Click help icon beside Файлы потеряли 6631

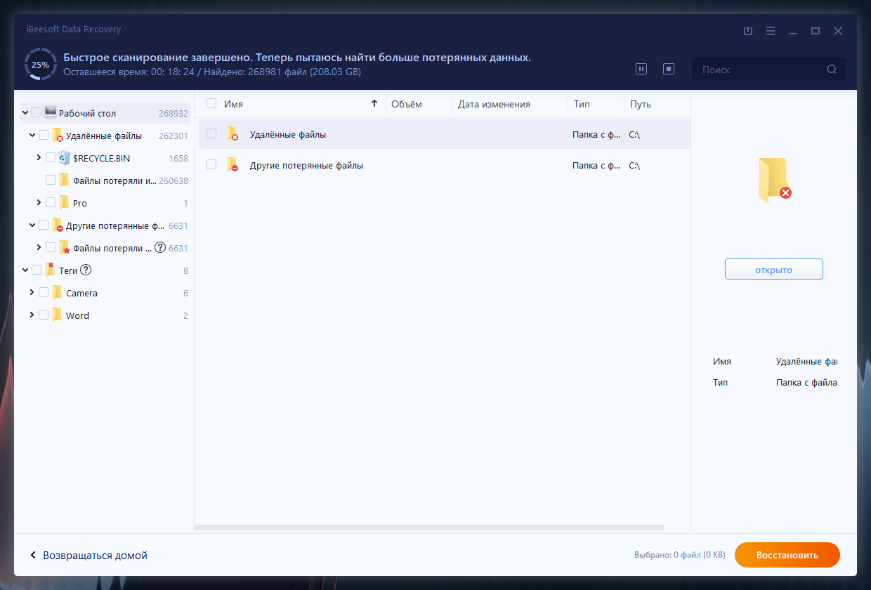point(160,247)
